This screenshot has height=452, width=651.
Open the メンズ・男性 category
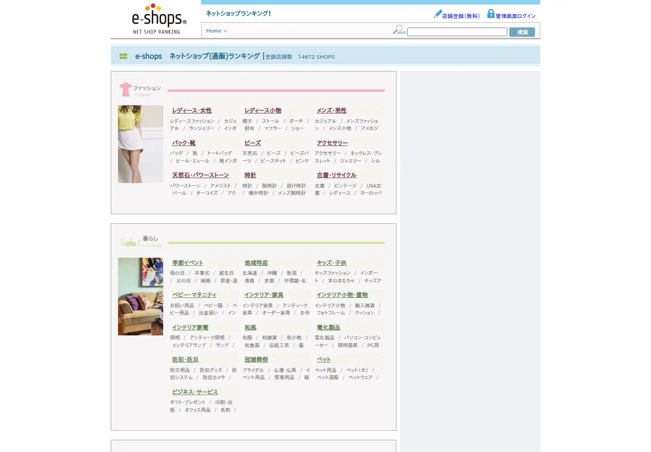click(x=331, y=111)
